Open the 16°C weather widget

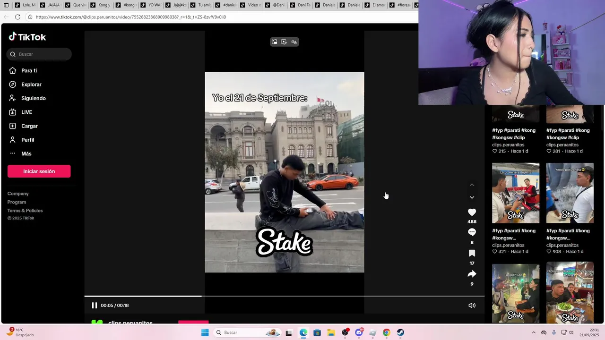(x=21, y=332)
